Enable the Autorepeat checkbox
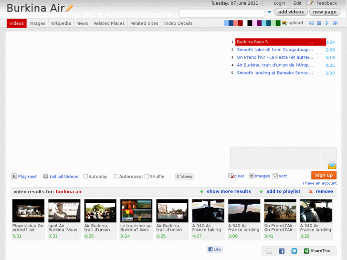The width and height of the screenshot is (347, 260). [x=116, y=177]
